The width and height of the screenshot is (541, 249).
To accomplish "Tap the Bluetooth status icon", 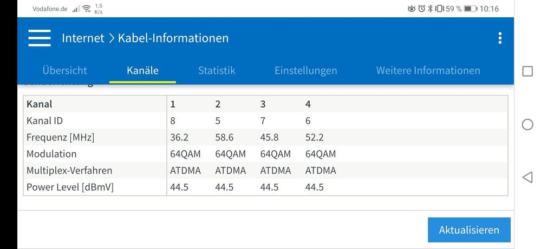I will click(431, 9).
